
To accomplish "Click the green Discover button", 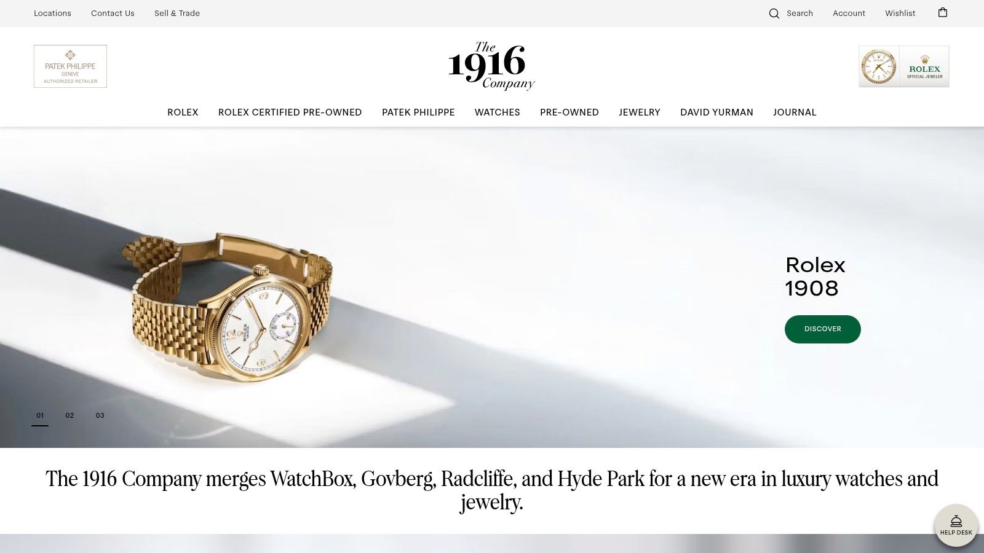I will [823, 329].
